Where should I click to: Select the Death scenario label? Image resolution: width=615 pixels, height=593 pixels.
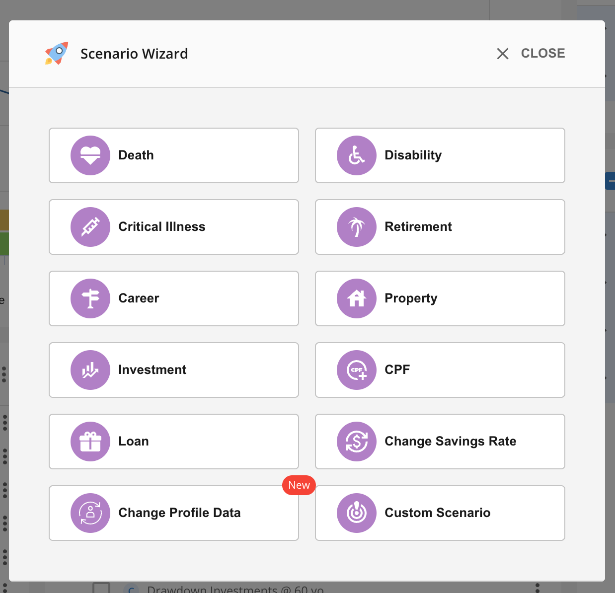click(136, 155)
